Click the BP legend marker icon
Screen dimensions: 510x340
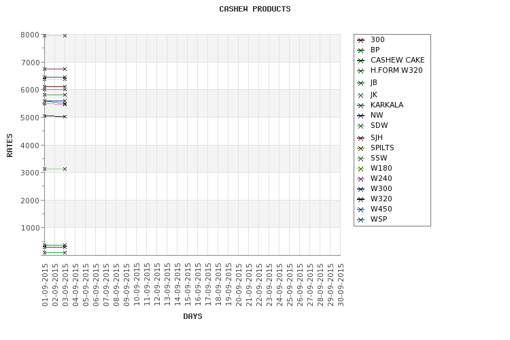(360, 50)
